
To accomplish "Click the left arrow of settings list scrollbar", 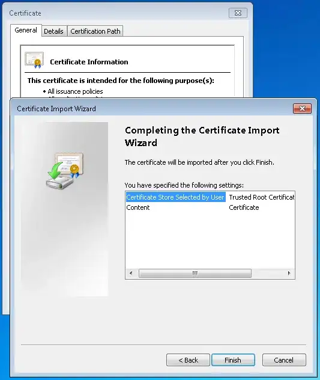I will [131, 273].
